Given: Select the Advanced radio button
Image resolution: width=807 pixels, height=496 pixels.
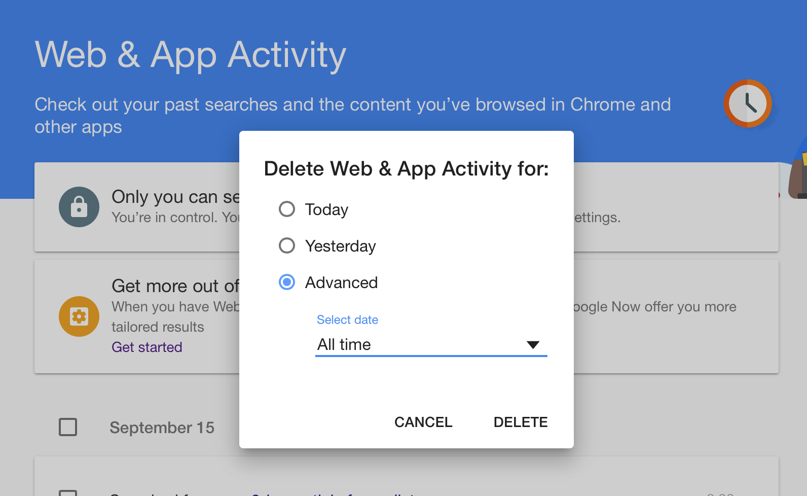Looking at the screenshot, I should pos(287,282).
